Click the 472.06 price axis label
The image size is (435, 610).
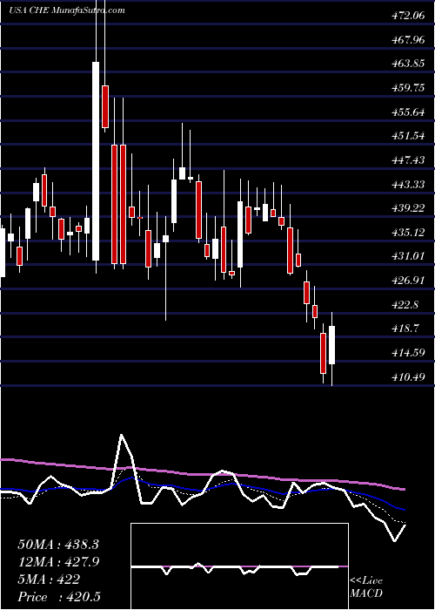[x=408, y=16]
